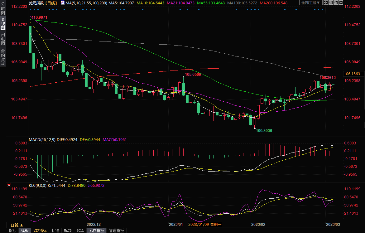This screenshot has width=365, height=233.
Task: Open the 闪电图 sidebar tab
Action: pos(3,39)
